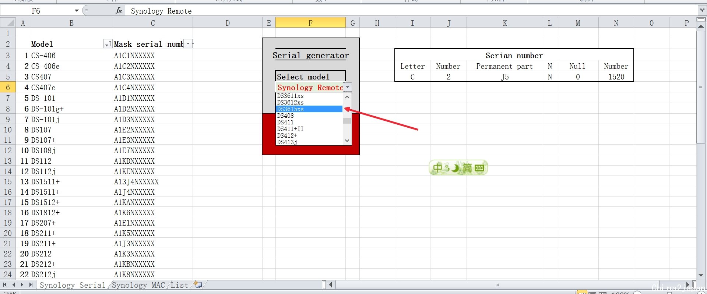Click cell containing CS-406

[71, 55]
